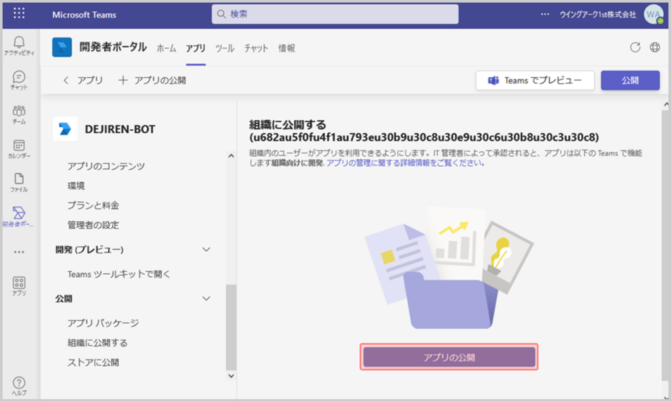The height and width of the screenshot is (402, 671).
Task: Click the DEJIREN-BOT app name
Action: (x=120, y=129)
